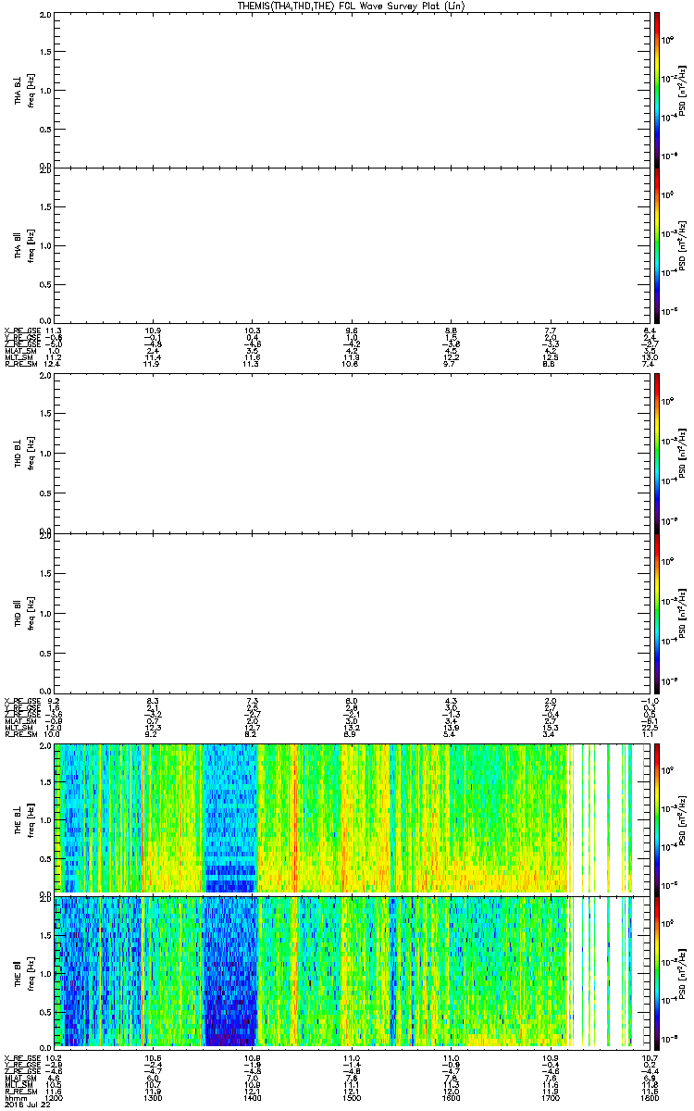The width and height of the screenshot is (694, 1111).
Task: Click the THD B-perpendicular freq [Hz] axis label
Action: (33, 453)
